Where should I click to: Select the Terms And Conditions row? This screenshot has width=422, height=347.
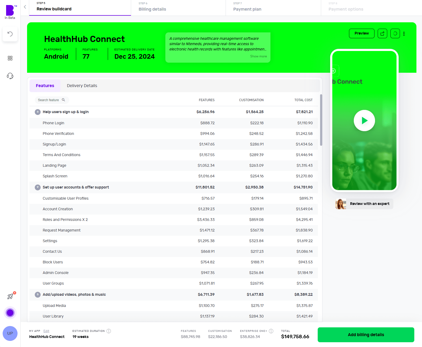point(174,155)
